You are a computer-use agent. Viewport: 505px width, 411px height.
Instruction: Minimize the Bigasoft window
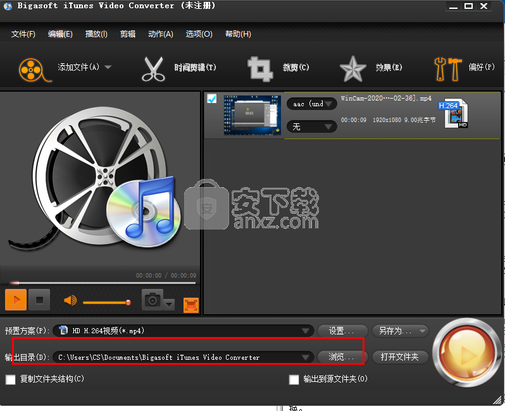(x=454, y=6)
